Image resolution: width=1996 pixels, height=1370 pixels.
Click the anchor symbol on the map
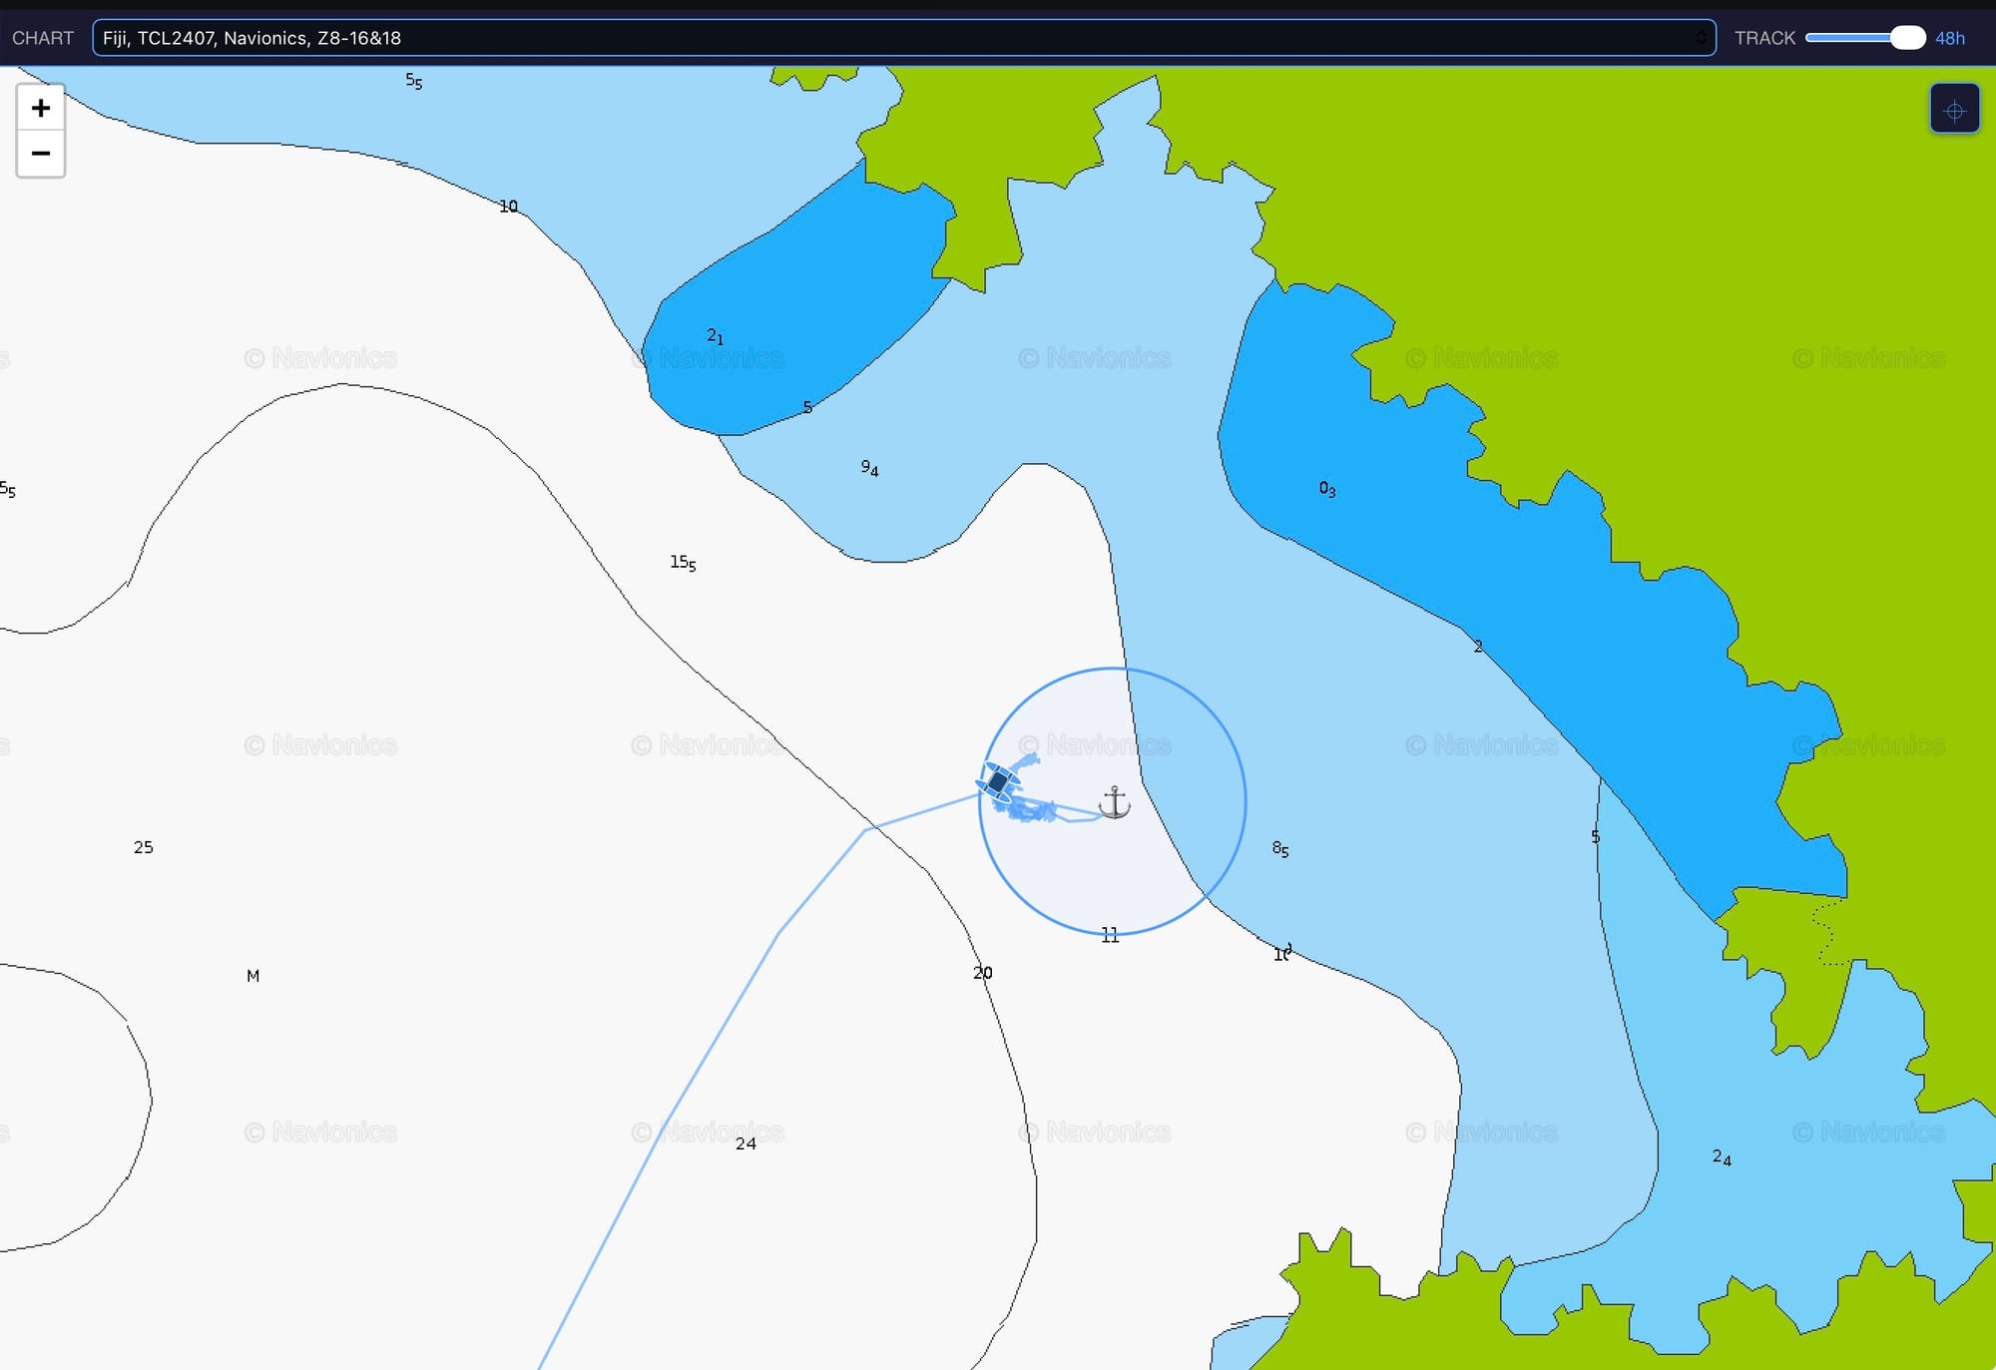[x=1114, y=802]
